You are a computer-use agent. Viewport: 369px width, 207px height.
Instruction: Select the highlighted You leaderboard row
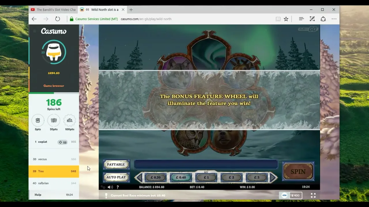pos(54,171)
